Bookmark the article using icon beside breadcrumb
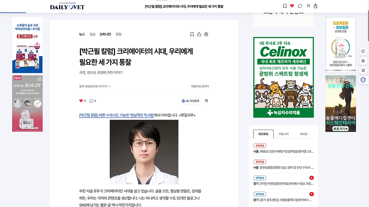369x207 pixels. pyautogui.click(x=192, y=34)
